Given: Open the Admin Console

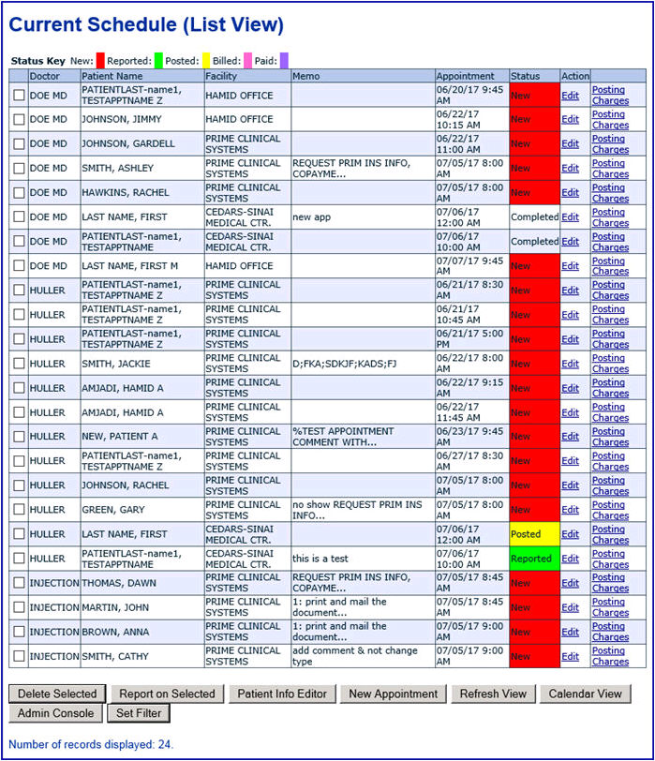Looking at the screenshot, I should (56, 713).
